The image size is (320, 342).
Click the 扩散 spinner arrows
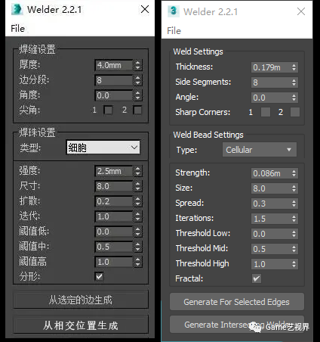pyautogui.click(x=137, y=201)
